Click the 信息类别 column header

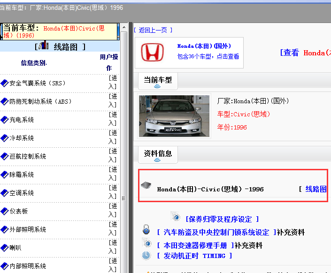pyautogui.click(x=34, y=63)
